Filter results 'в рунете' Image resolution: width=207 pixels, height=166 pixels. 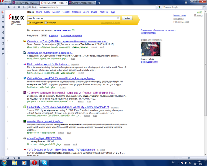pyautogui.click(x=53, y=36)
